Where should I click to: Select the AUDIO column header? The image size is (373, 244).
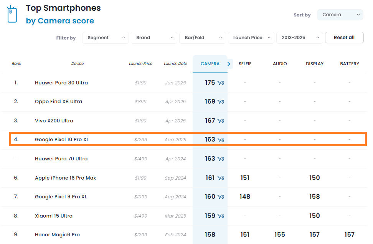tap(280, 64)
